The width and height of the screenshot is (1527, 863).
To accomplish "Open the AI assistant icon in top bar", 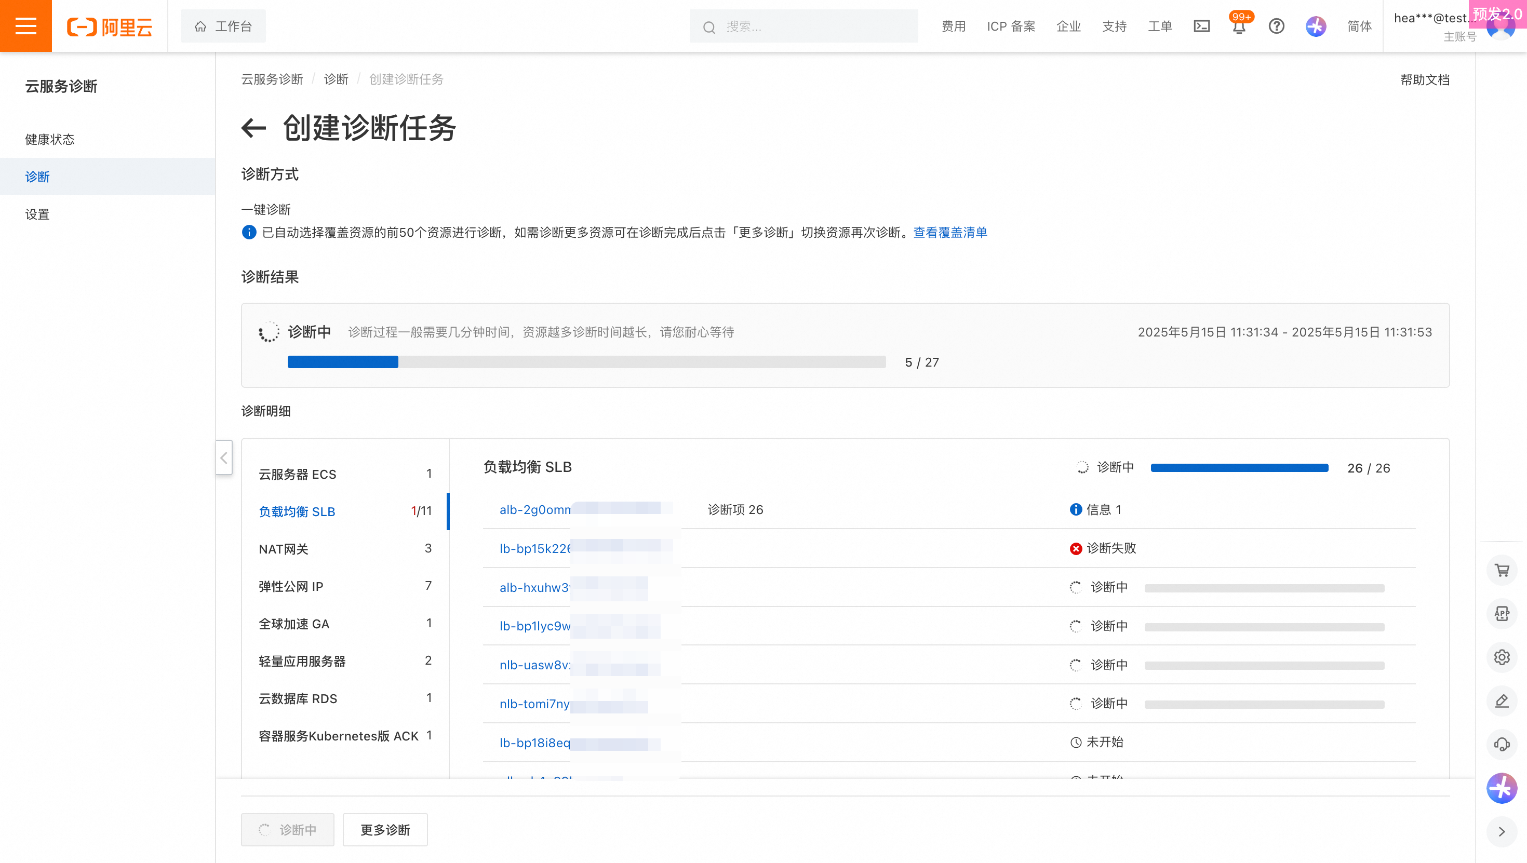I will coord(1316,26).
